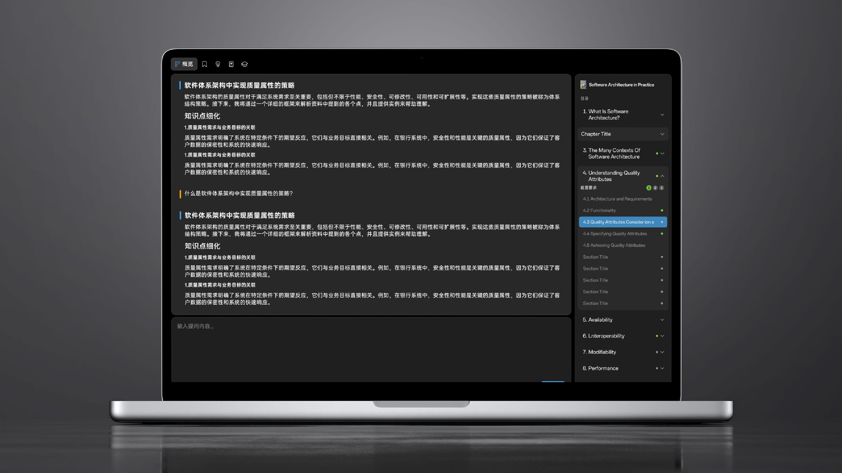This screenshot has width=842, height=473.
Task: Open chapter 7 Modifiability
Action: click(602, 352)
